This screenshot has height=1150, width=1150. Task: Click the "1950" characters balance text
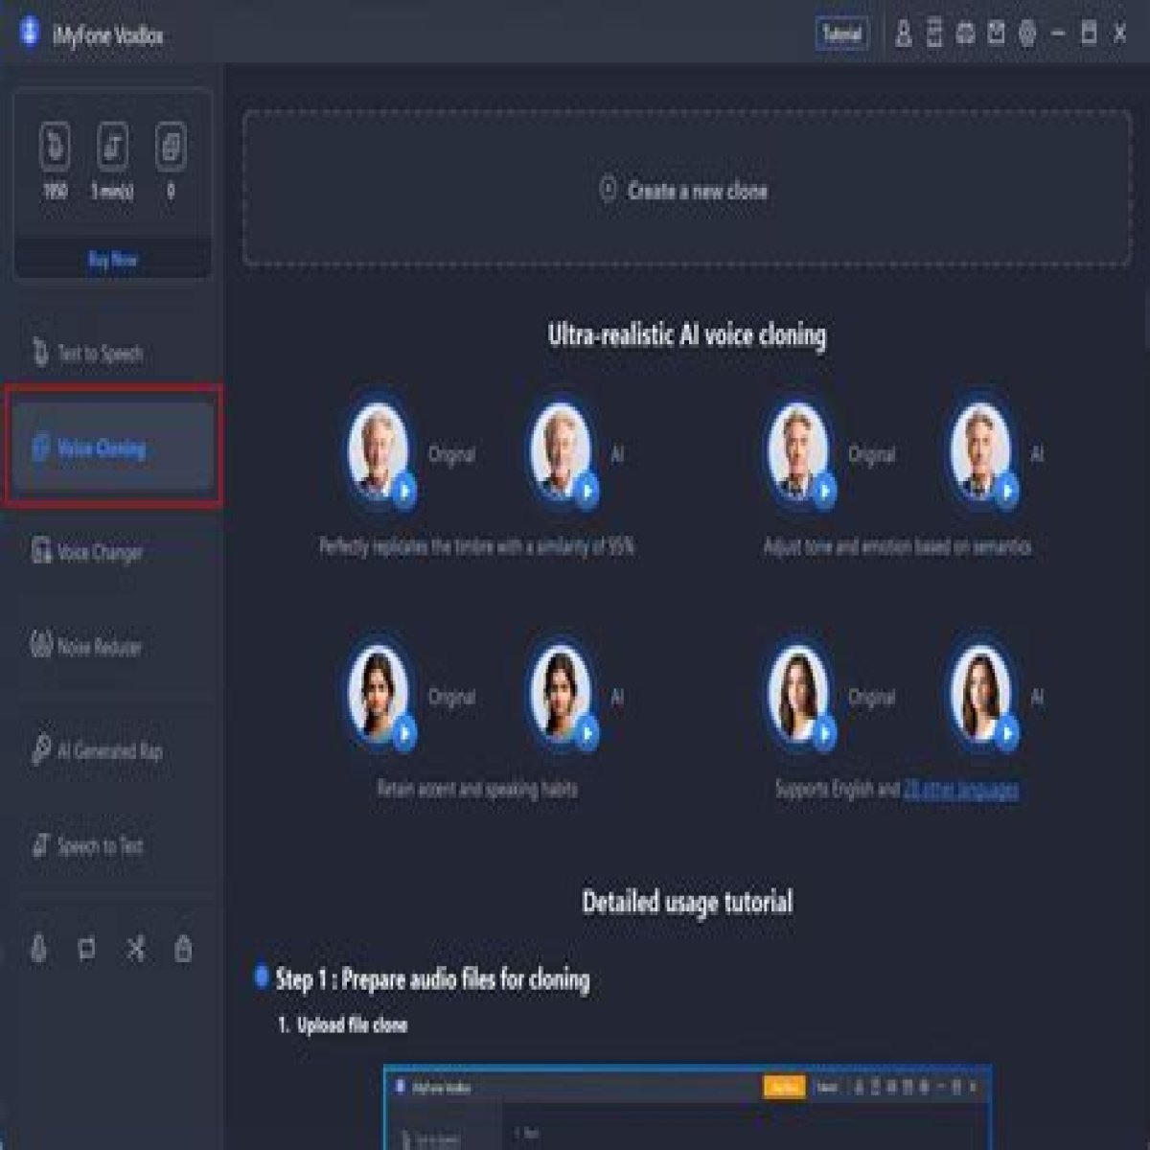pos(56,191)
